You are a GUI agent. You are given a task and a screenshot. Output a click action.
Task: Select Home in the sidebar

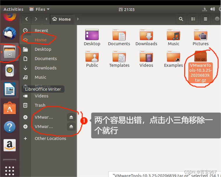pyautogui.click(x=48, y=40)
